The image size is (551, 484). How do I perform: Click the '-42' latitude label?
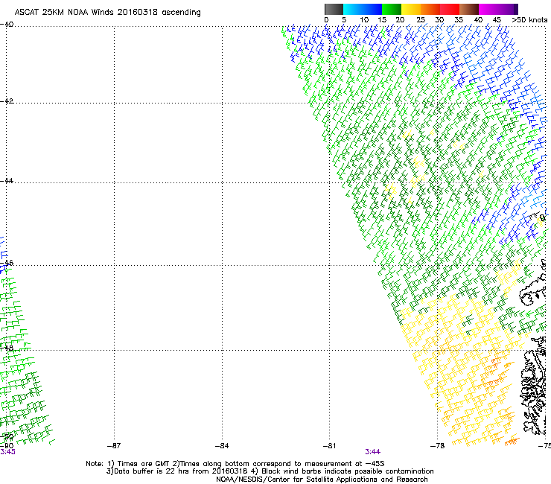pos(7,101)
